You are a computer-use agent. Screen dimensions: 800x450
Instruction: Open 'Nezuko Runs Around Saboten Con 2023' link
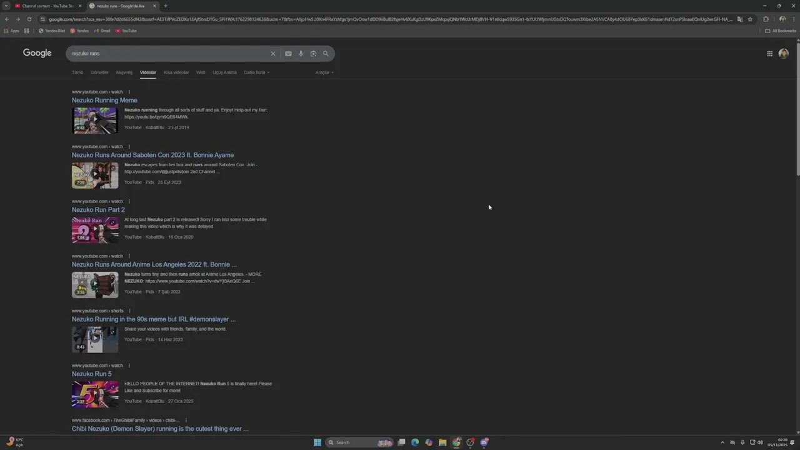(x=152, y=155)
